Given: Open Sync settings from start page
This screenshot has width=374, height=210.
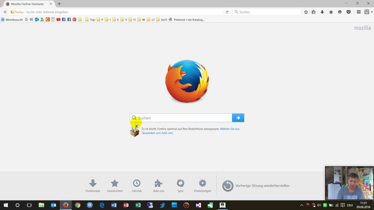Looking at the screenshot, I should pyautogui.click(x=180, y=186).
